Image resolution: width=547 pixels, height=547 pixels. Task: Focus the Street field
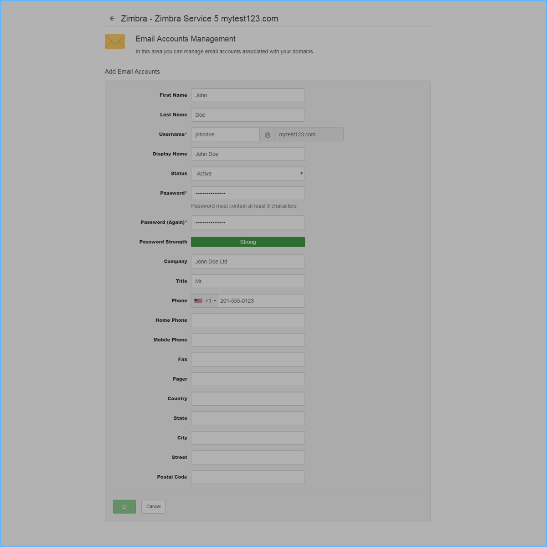click(x=248, y=458)
